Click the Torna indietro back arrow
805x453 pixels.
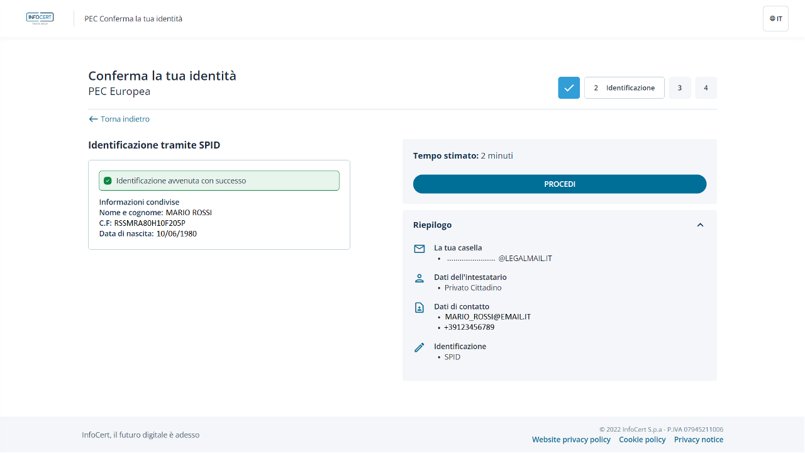point(93,119)
